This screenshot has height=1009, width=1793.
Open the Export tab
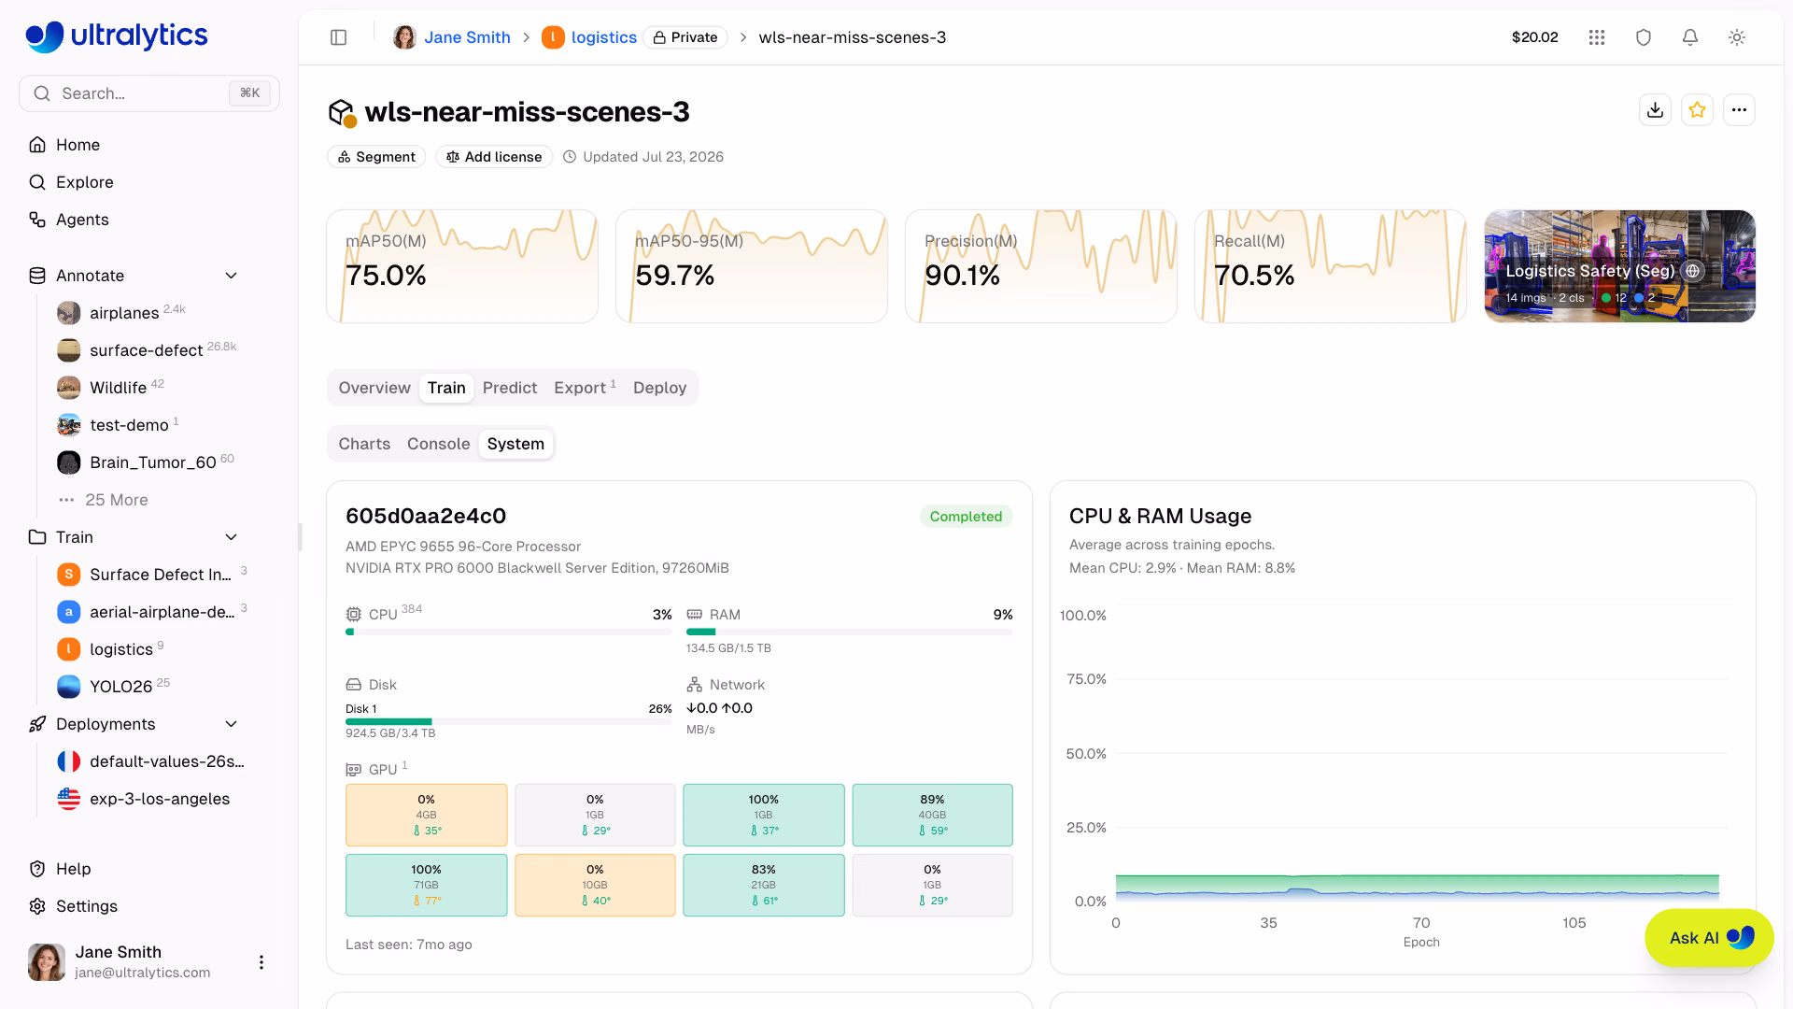[x=585, y=388]
